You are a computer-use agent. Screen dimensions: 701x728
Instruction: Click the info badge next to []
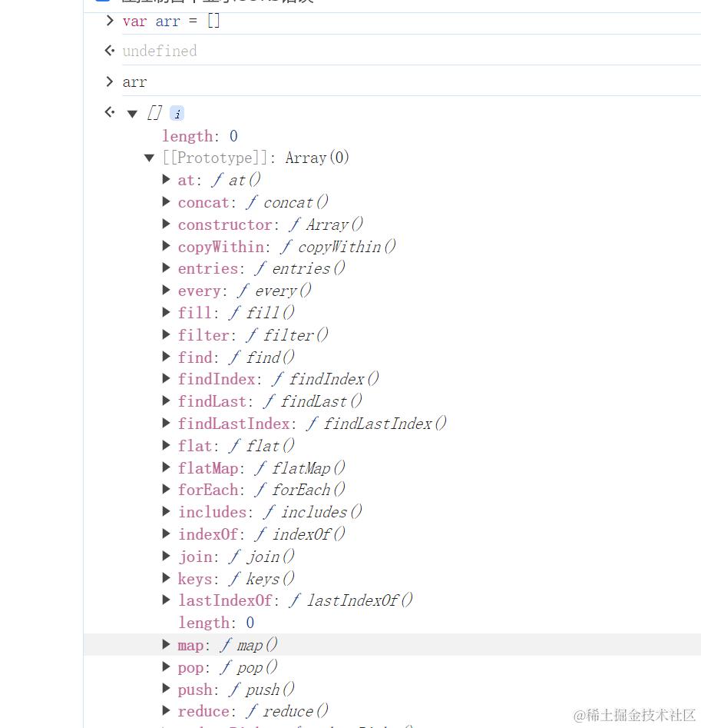(x=177, y=113)
